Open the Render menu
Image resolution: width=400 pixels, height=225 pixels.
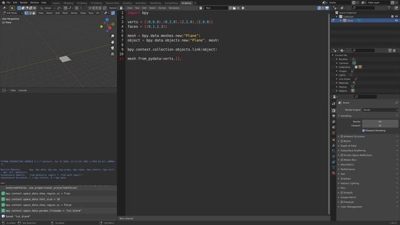[24, 2]
